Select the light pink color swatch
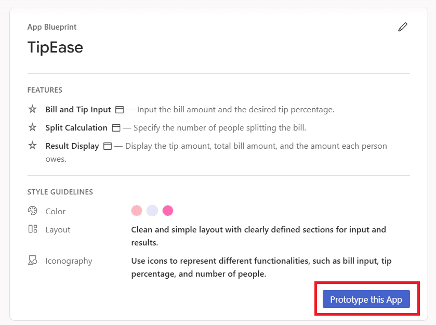436x325 pixels. pyautogui.click(x=137, y=211)
